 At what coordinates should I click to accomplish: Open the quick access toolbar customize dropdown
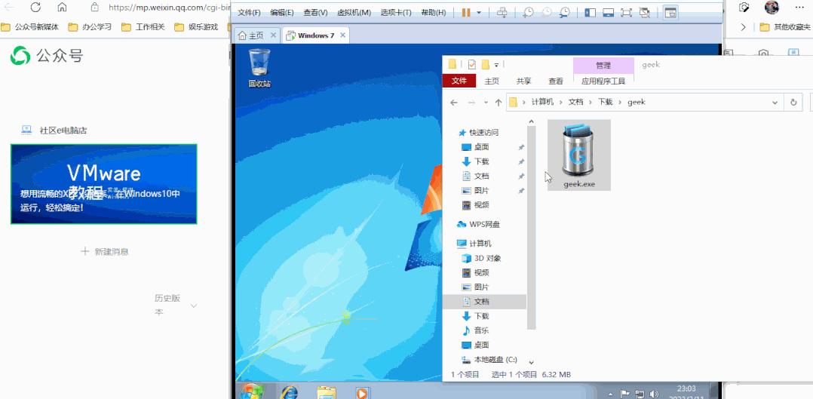[x=496, y=65]
